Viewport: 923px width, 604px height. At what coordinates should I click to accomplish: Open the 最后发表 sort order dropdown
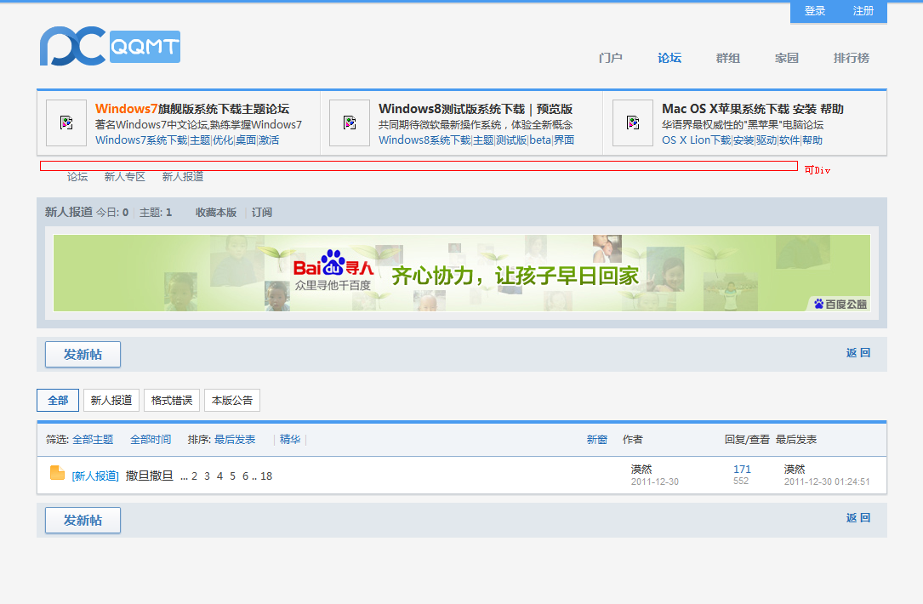pos(235,440)
